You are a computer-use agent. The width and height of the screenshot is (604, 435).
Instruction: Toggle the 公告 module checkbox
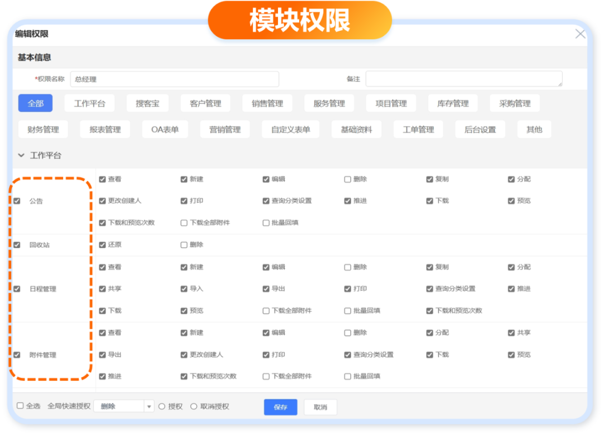pos(17,201)
